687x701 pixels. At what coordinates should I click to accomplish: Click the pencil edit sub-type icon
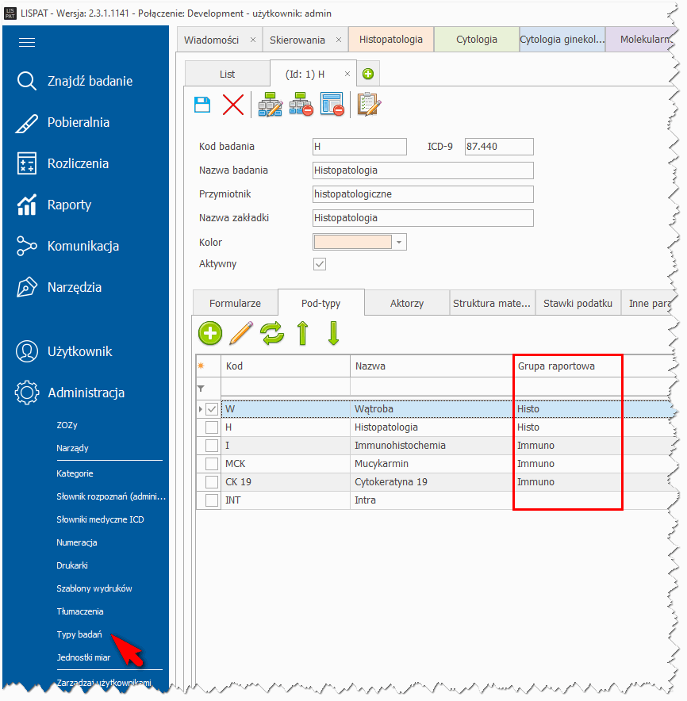240,334
